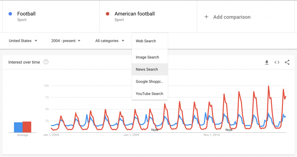The width and height of the screenshot is (297, 157).
Task: Click the plus icon to add comparison
Action: (x=206, y=17)
